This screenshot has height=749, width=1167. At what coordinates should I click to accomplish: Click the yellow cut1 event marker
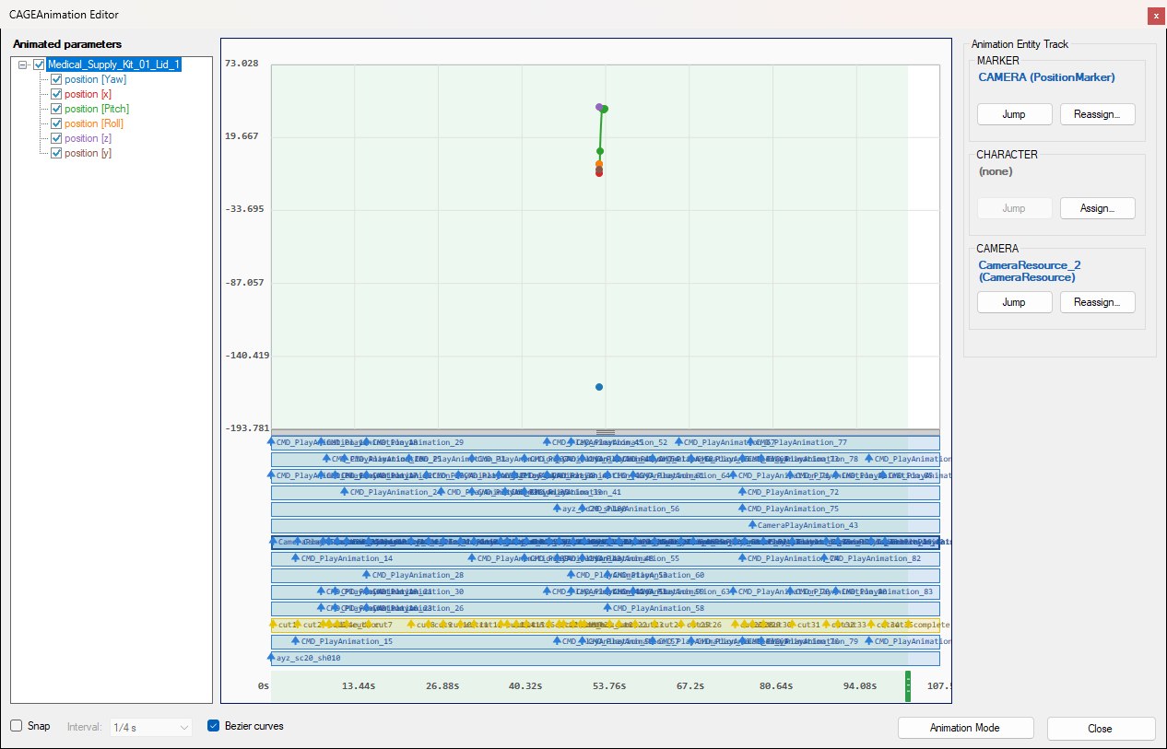click(272, 625)
